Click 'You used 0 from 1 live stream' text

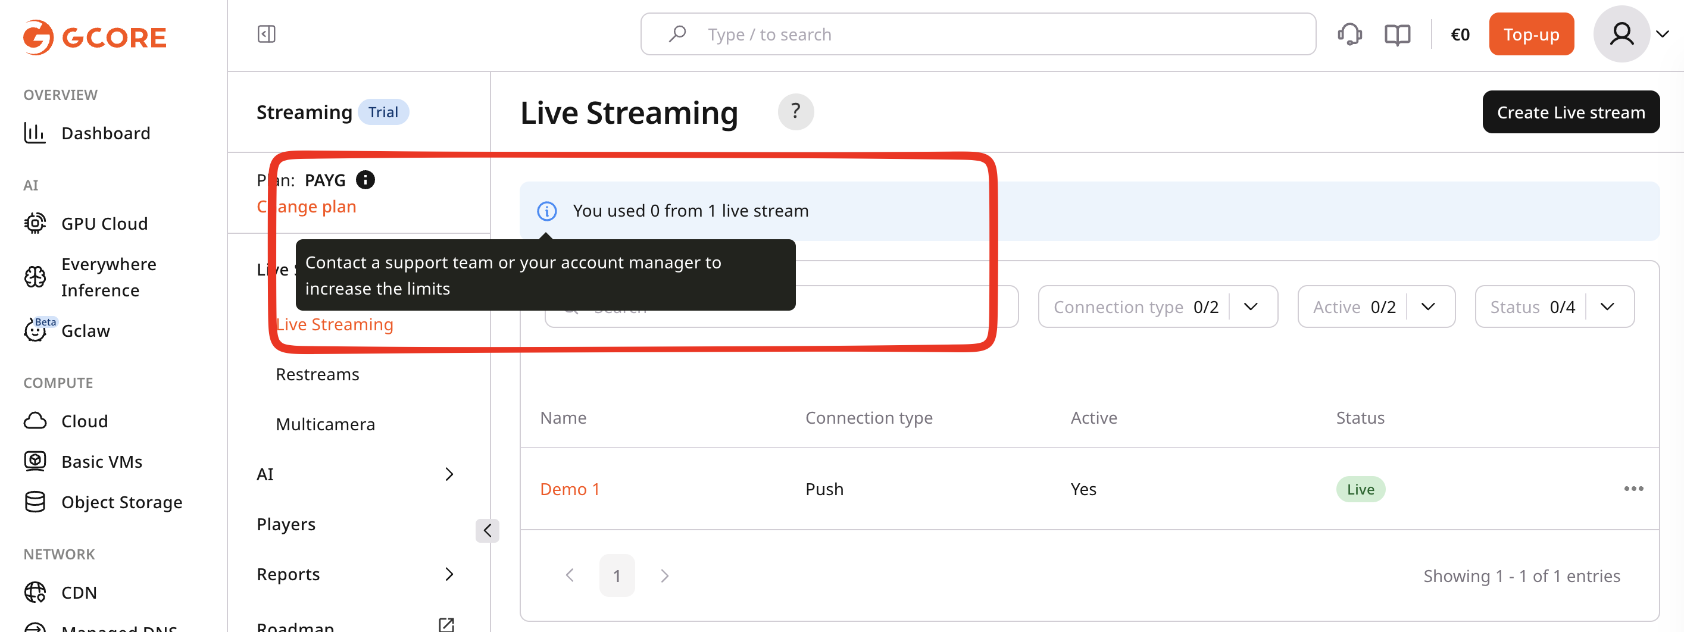pyautogui.click(x=691, y=211)
